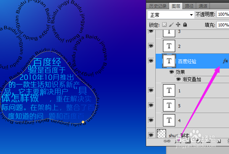Viewport: 229px width, 154px height.
Task: Click the layer name 1
Action: pyautogui.click(x=179, y=91)
